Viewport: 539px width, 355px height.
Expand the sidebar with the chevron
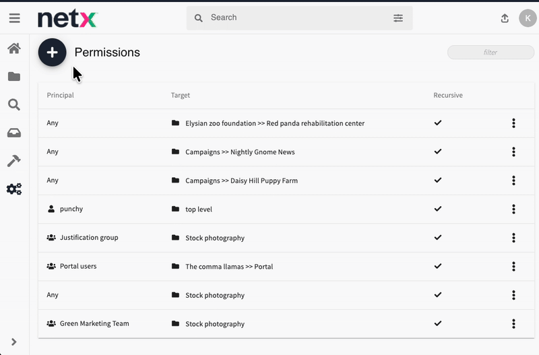click(13, 342)
